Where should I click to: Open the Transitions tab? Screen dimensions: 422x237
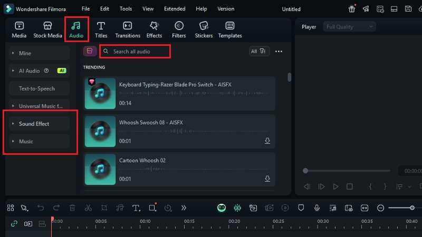point(128,29)
